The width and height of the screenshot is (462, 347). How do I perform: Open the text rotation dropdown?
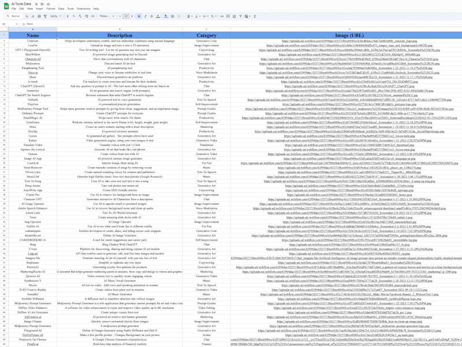(213, 16)
